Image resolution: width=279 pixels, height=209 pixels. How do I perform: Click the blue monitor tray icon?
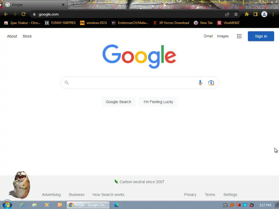pos(245,205)
